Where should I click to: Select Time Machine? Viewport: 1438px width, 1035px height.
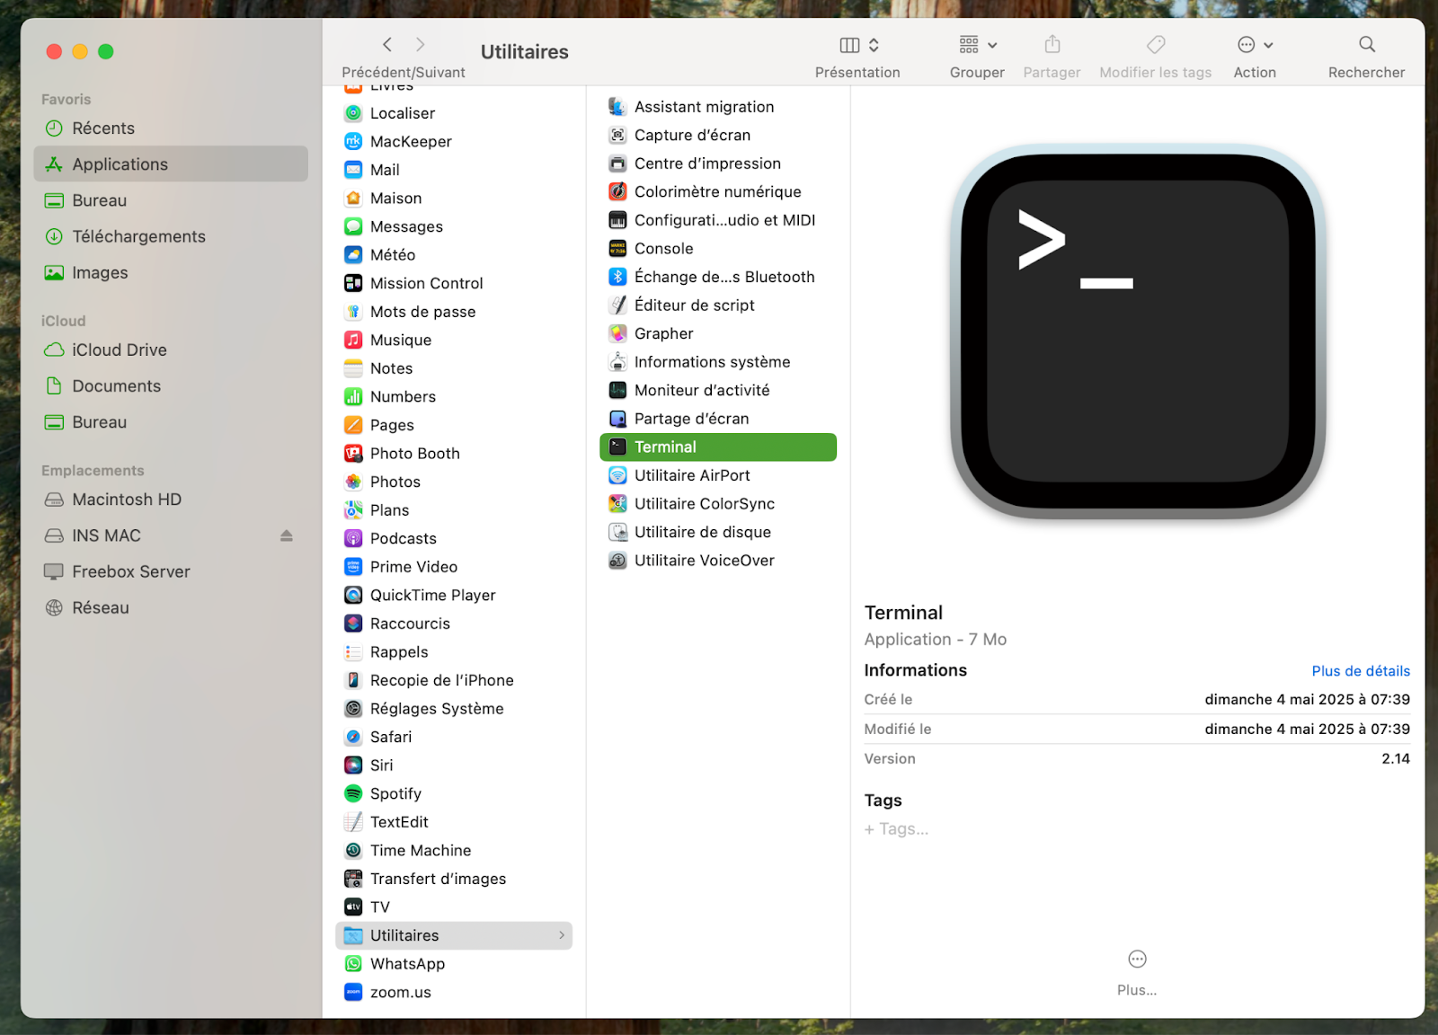coord(421,850)
